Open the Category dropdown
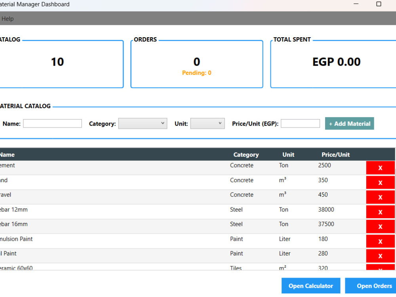 143,124
